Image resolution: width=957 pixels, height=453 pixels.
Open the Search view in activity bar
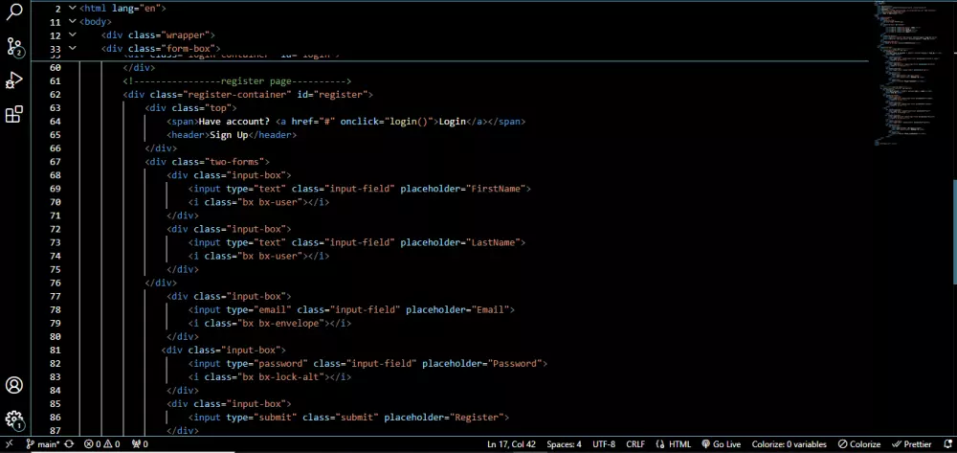14,11
